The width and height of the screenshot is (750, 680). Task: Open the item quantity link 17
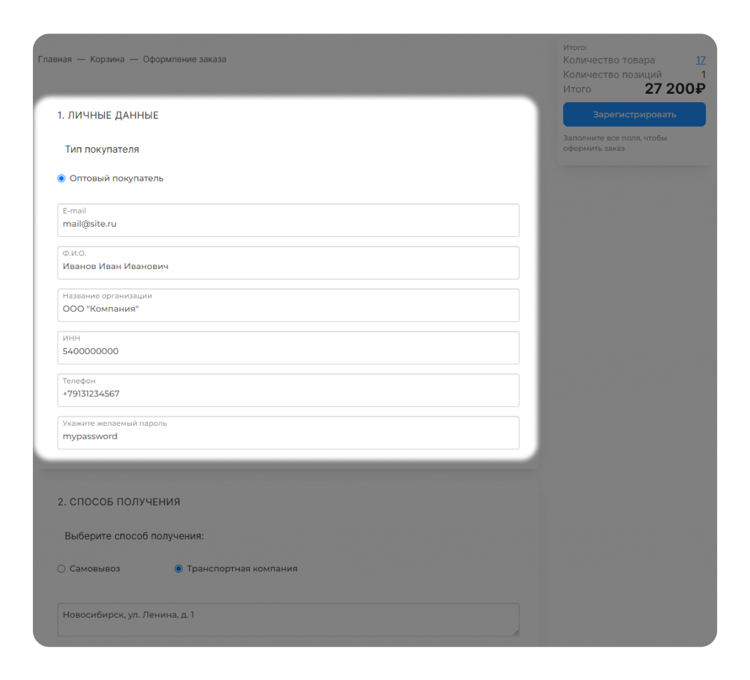point(700,60)
